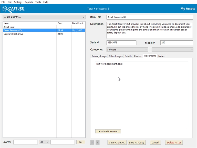197x148 pixels.
Task: Go to next asset with right arrow
Action: [97, 142]
